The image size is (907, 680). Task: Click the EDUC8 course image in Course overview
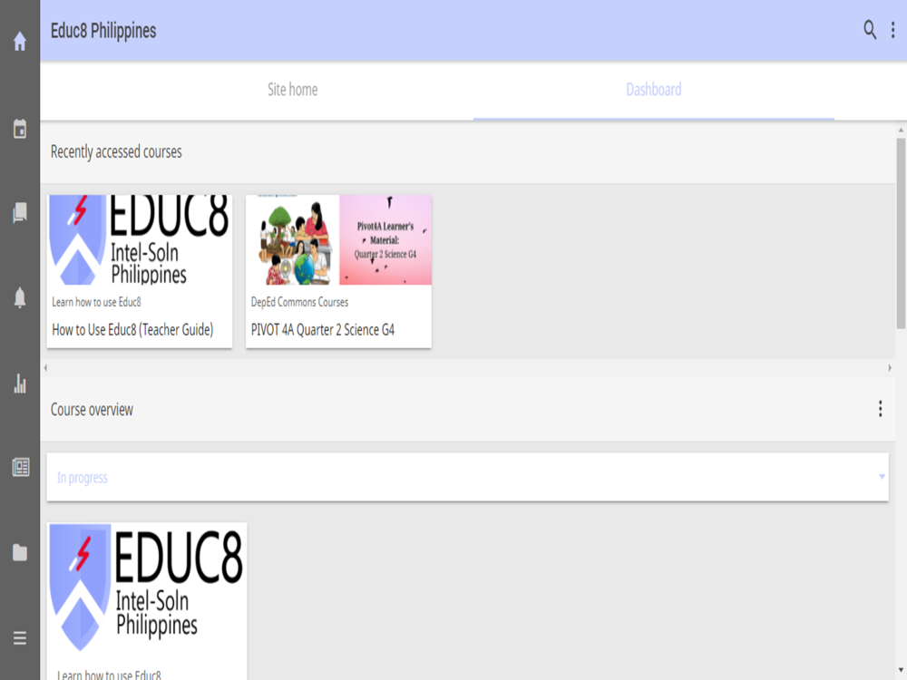click(x=147, y=588)
